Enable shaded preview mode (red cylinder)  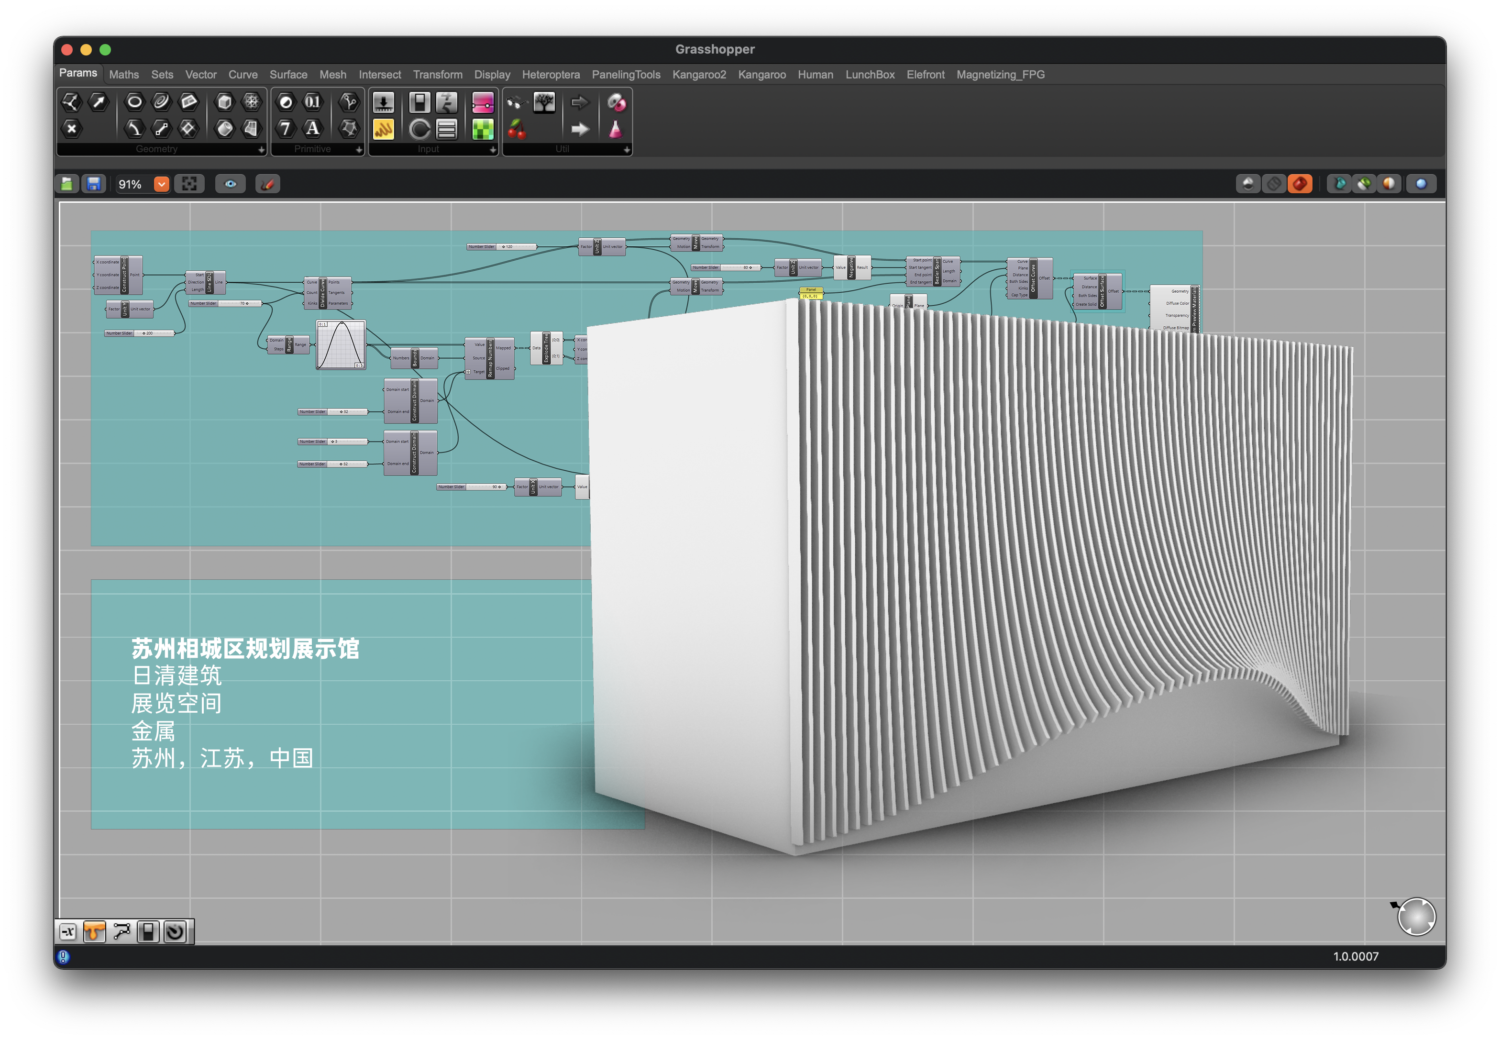[1299, 184]
